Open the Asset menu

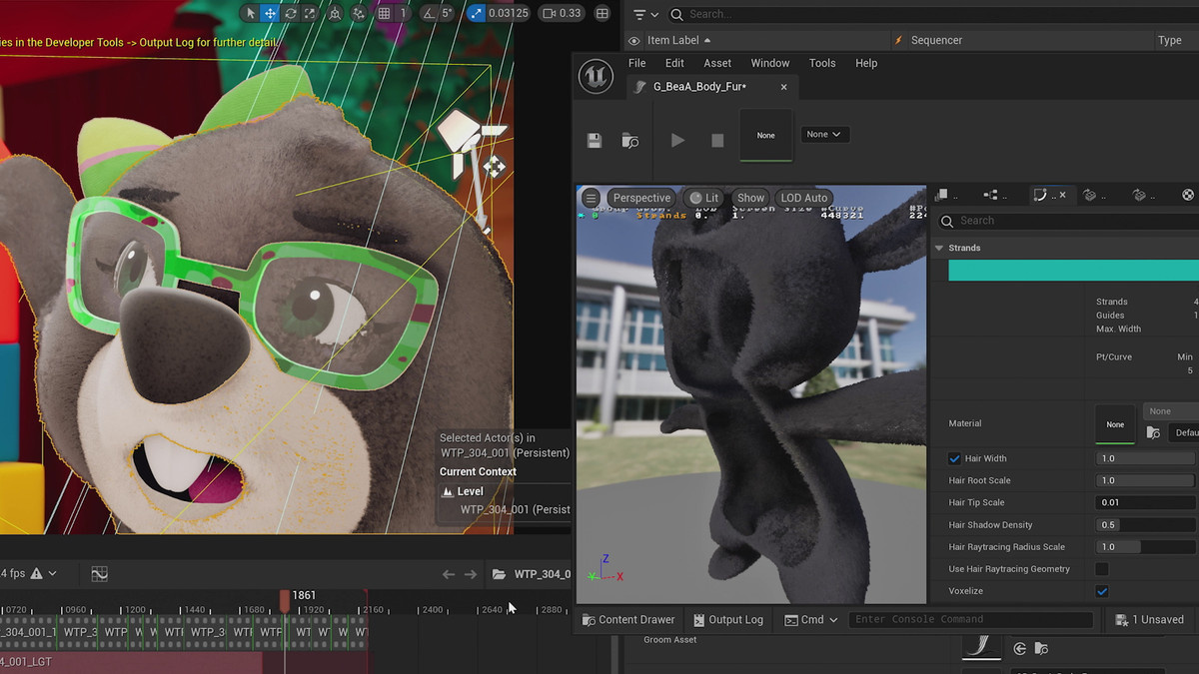(x=717, y=63)
